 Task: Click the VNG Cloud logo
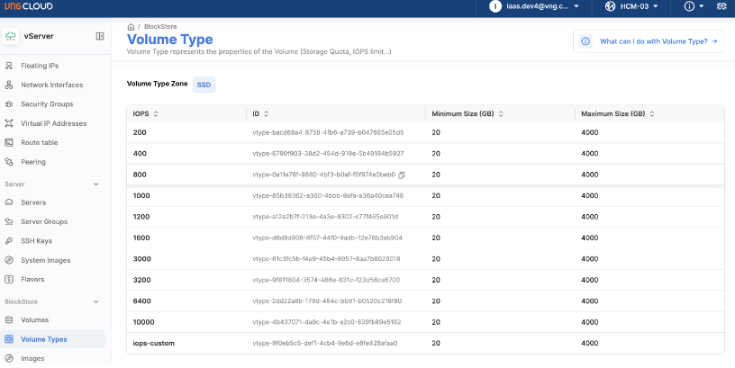click(28, 6)
